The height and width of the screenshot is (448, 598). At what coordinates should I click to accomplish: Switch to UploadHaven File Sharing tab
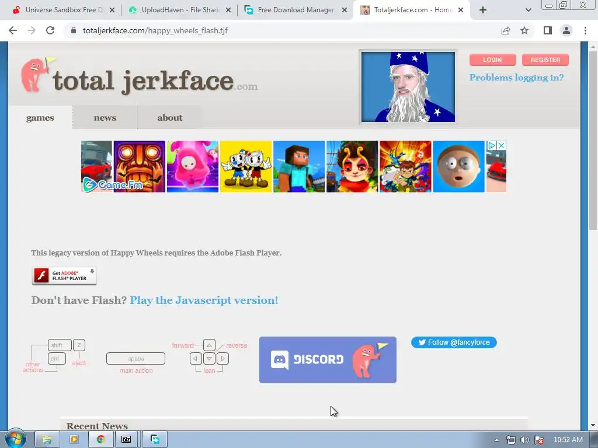(x=180, y=10)
